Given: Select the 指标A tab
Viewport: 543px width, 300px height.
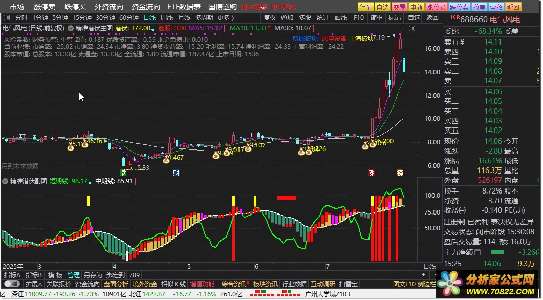Looking at the screenshot, I should (x=12, y=275).
